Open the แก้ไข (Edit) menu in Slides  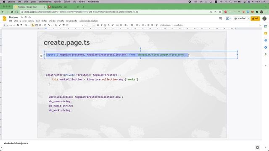pos(16,21)
